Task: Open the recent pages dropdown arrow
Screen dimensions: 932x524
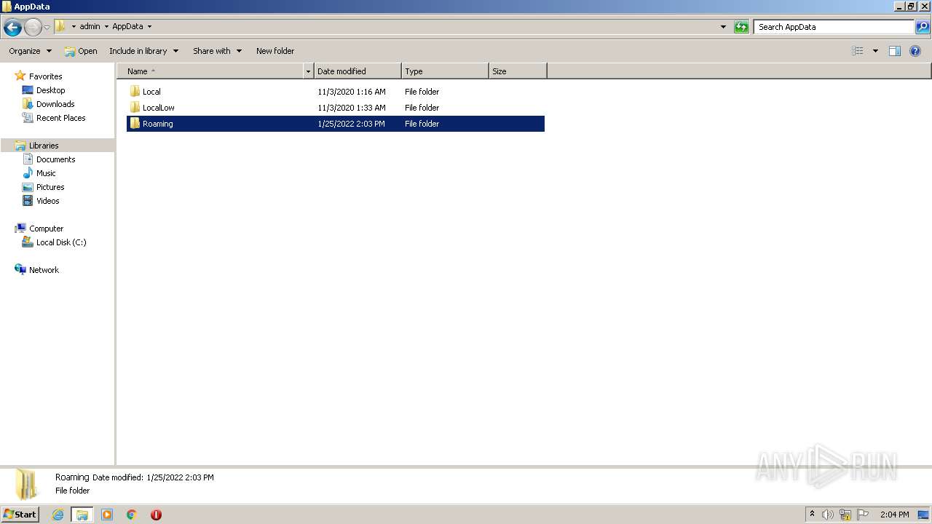Action: 47,28
